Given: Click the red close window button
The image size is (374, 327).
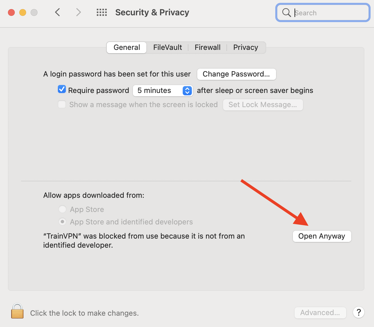Looking at the screenshot, I should click(x=11, y=12).
